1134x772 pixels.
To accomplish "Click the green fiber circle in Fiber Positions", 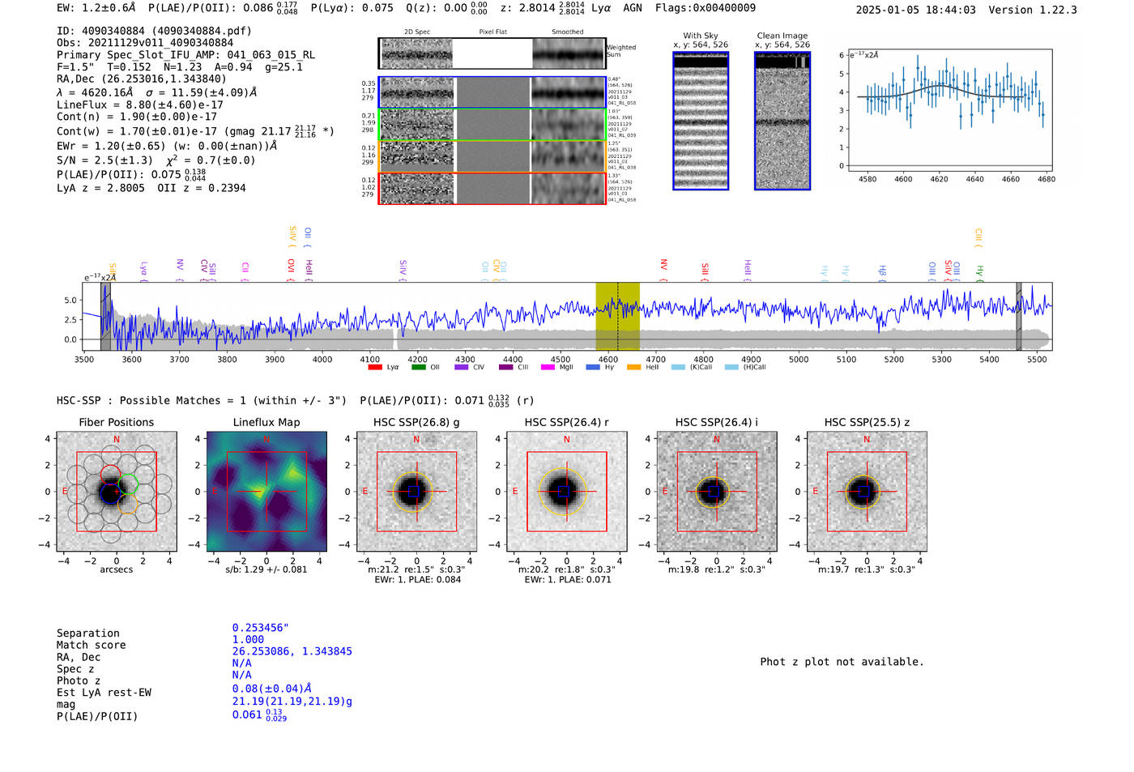I will [128, 486].
